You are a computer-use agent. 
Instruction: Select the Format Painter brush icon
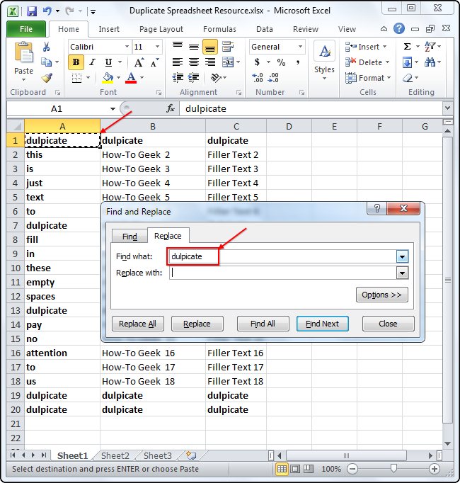tap(47, 78)
